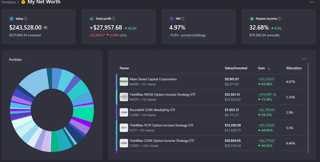320x162 pixels.
Task: Sort by the Gain column header
Action: (262, 68)
